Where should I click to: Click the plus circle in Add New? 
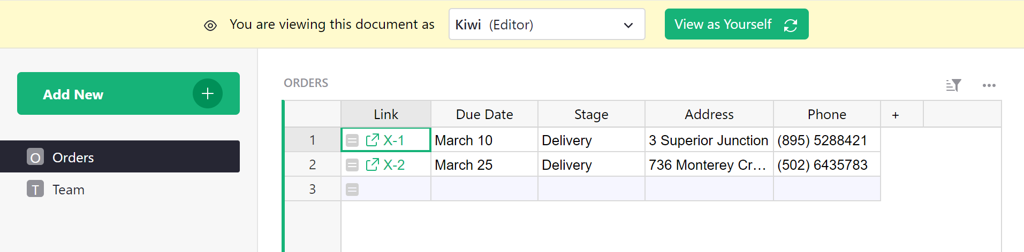pos(208,94)
